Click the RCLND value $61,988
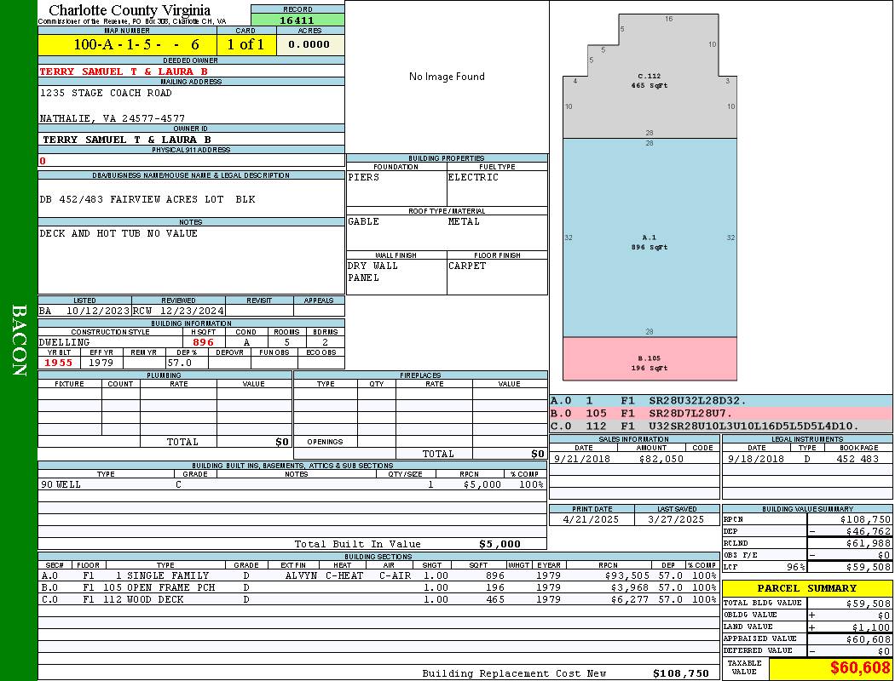The width and height of the screenshot is (895, 681). [x=869, y=544]
